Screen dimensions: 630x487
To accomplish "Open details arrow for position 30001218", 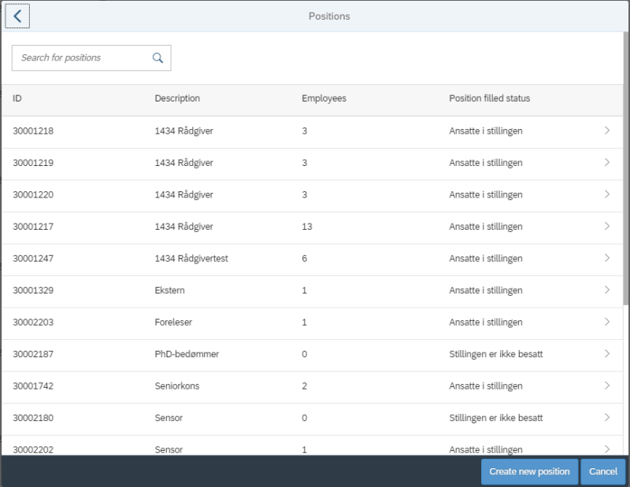I will pos(606,131).
